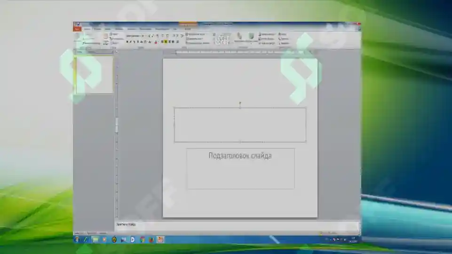Screen dimensions: 452x254
Task: Open the orange File tab
Action: pos(77,29)
